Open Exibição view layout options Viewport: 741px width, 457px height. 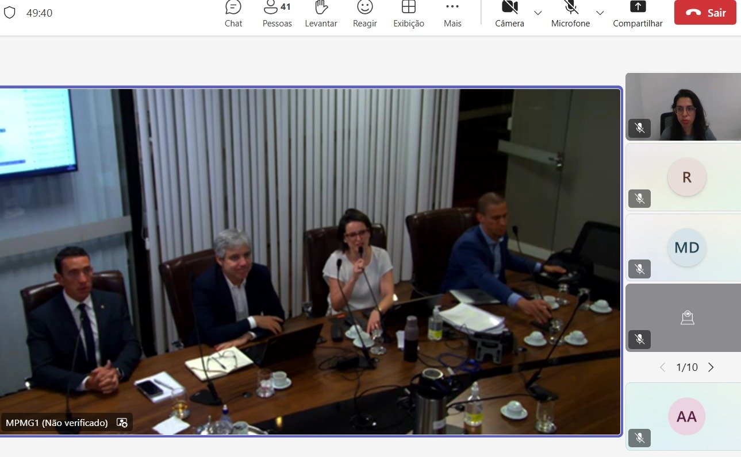click(x=409, y=14)
